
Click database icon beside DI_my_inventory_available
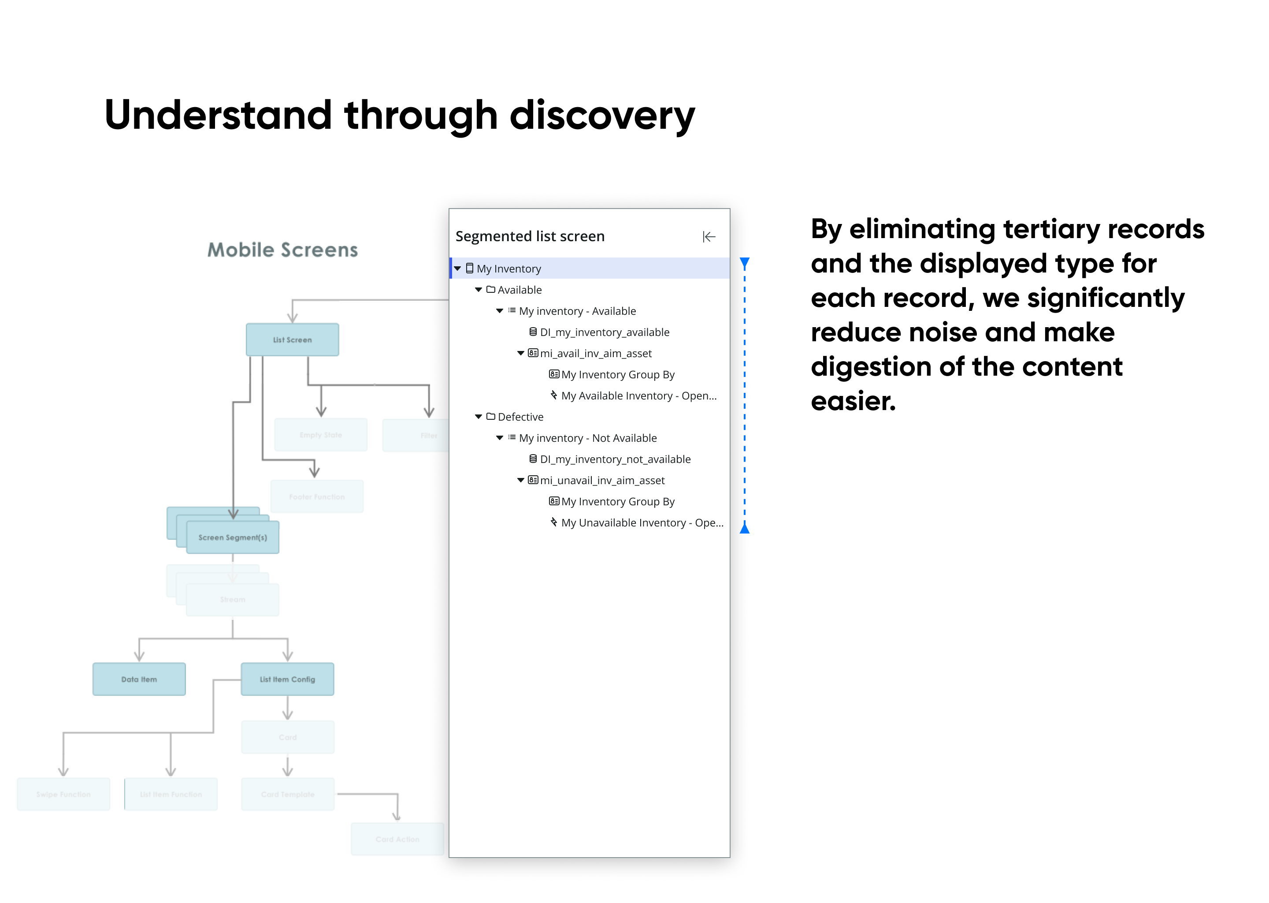coord(533,332)
